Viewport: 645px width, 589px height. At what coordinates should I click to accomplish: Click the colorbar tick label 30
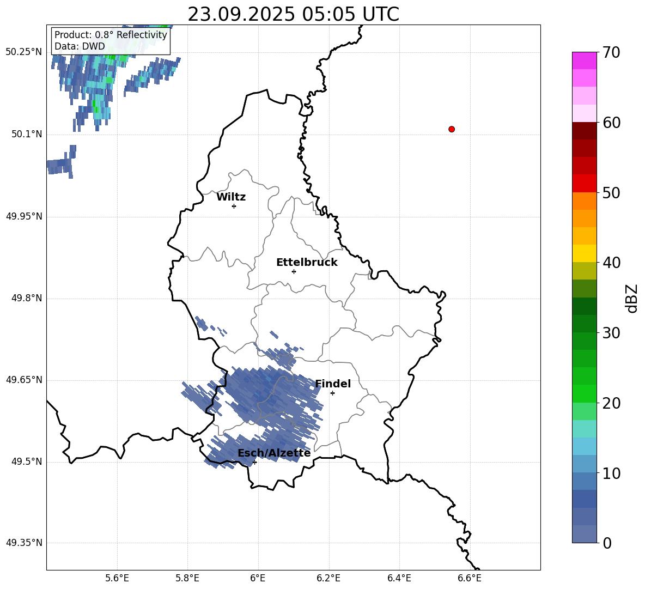point(611,333)
